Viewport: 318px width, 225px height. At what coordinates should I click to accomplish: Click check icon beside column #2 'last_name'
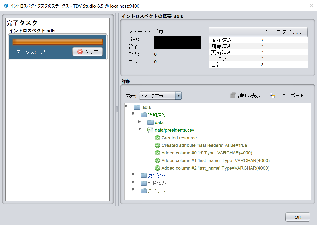(158, 168)
